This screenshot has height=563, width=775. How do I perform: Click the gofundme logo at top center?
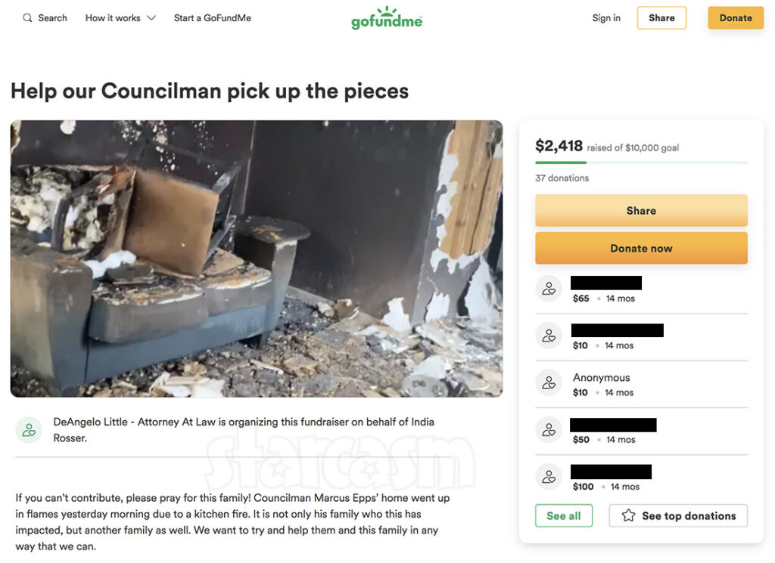coord(387,17)
